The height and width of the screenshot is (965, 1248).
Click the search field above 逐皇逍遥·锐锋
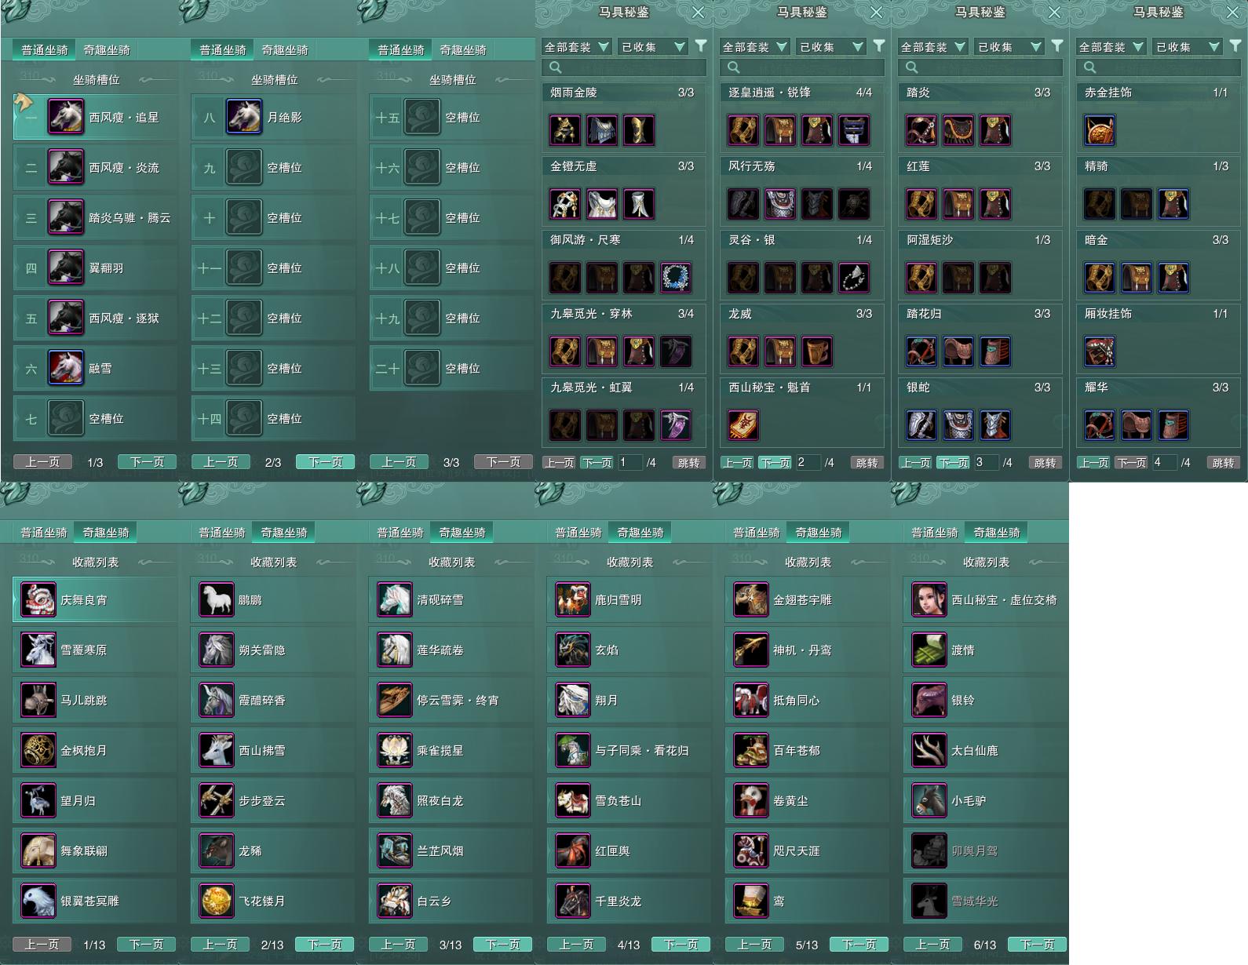pos(802,67)
